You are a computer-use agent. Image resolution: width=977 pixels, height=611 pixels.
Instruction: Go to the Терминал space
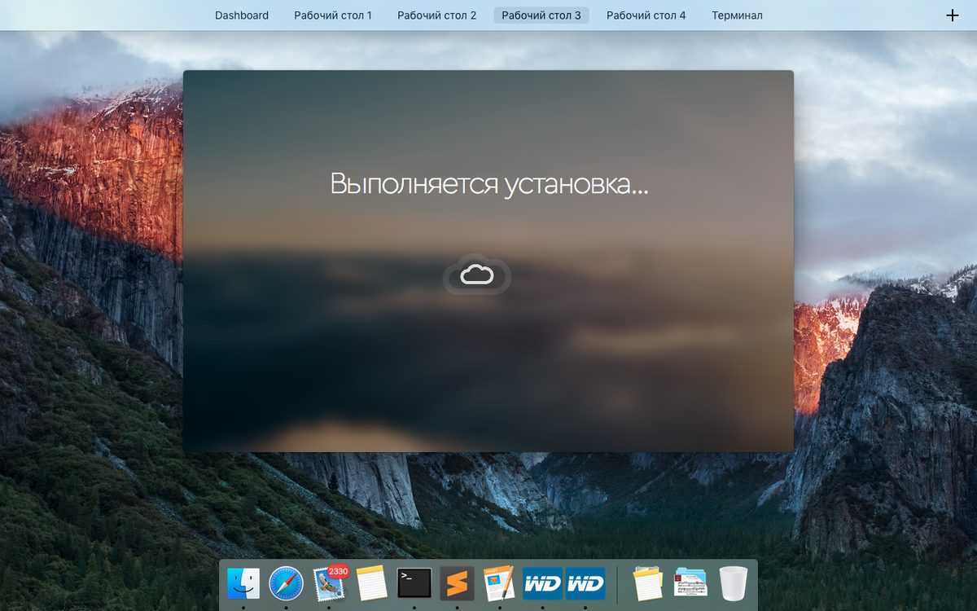tap(737, 15)
